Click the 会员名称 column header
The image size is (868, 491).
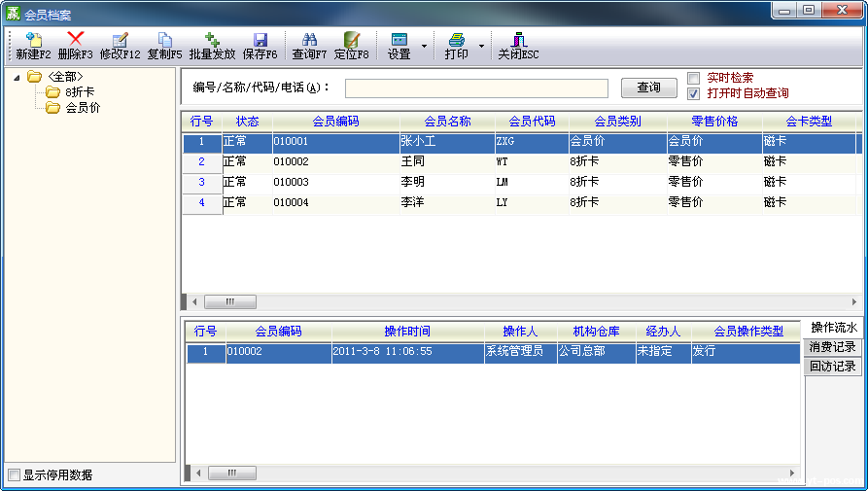point(447,122)
